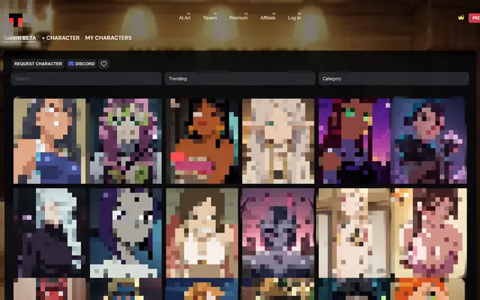The height and width of the screenshot is (300, 480).
Task: Open the first character card with blue dress
Action: tap(49, 141)
